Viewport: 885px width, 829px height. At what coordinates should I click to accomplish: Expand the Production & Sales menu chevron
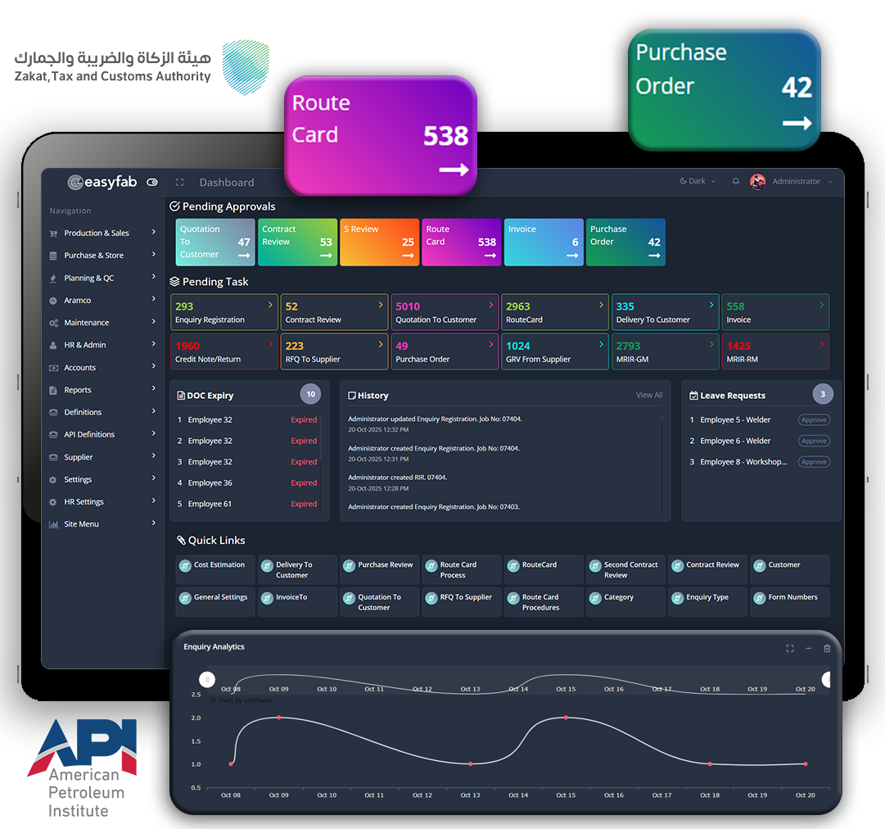154,232
